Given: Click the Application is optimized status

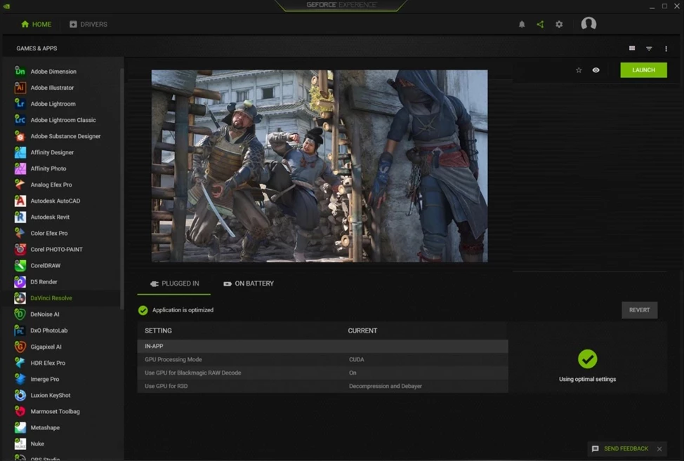Looking at the screenshot, I should pyautogui.click(x=176, y=310).
